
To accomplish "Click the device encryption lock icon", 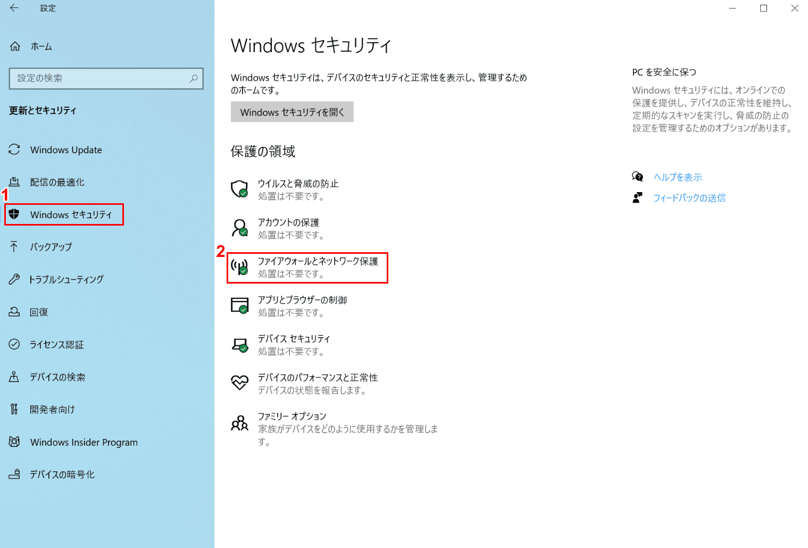I will [14, 474].
